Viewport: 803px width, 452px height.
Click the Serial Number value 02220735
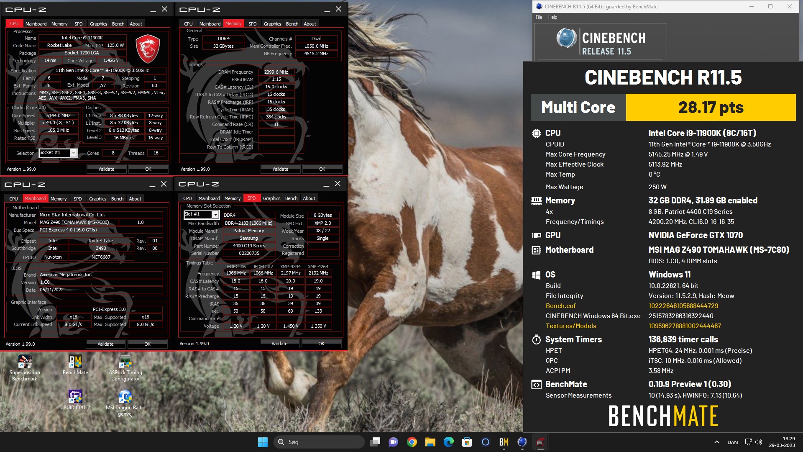(x=248, y=253)
